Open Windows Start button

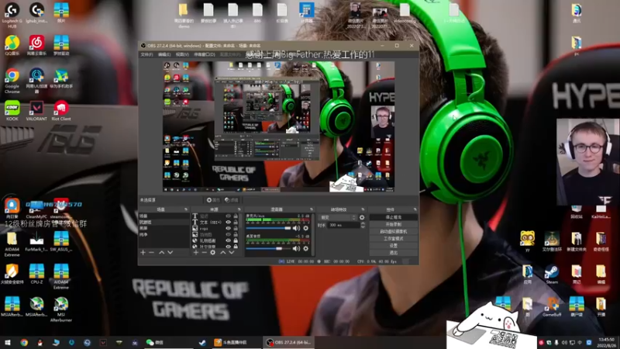pyautogui.click(x=8, y=343)
